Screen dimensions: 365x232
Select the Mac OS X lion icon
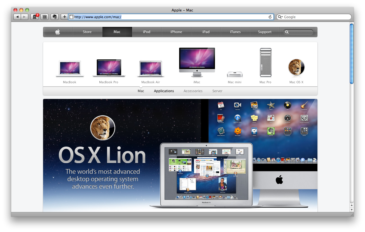click(x=296, y=68)
